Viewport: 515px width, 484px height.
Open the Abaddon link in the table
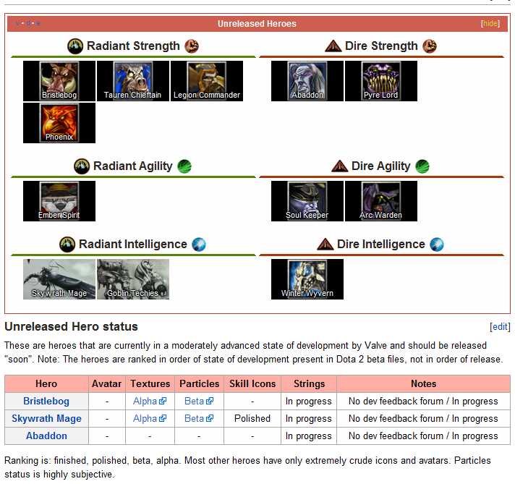pos(46,436)
